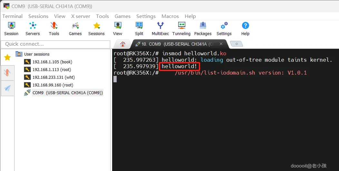
Task: Focus the Quick connect input field
Action: [55, 44]
